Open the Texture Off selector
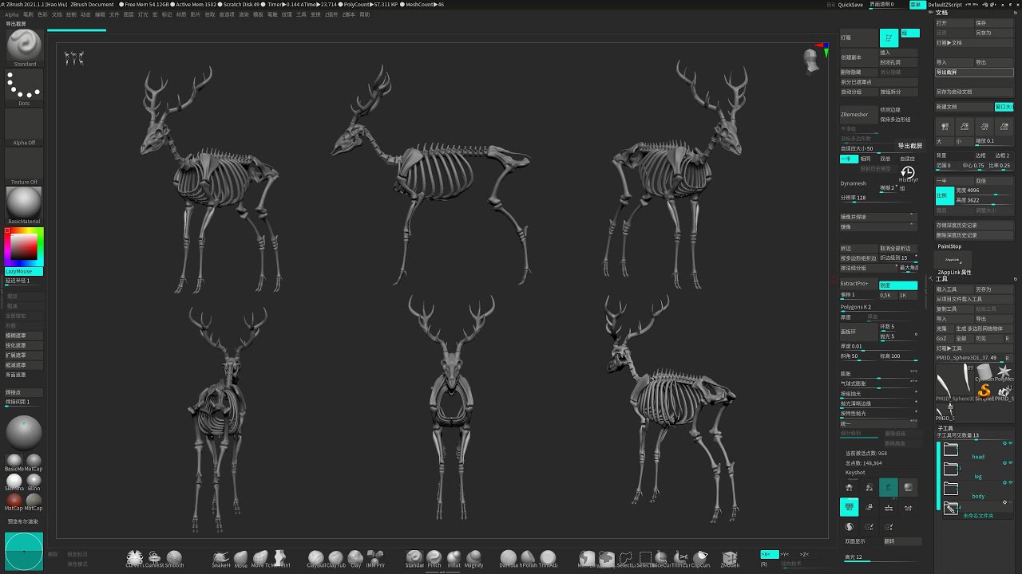1022x574 pixels. coord(24,167)
